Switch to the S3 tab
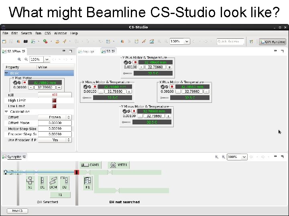 [108, 51]
